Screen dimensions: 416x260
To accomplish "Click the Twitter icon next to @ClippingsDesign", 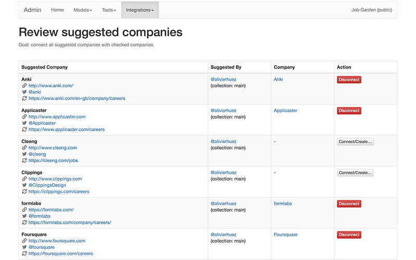I will (24, 185).
